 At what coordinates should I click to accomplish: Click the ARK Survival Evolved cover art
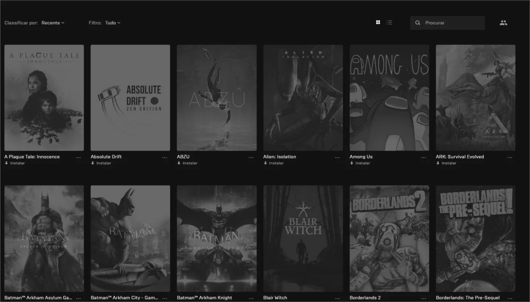point(476,98)
